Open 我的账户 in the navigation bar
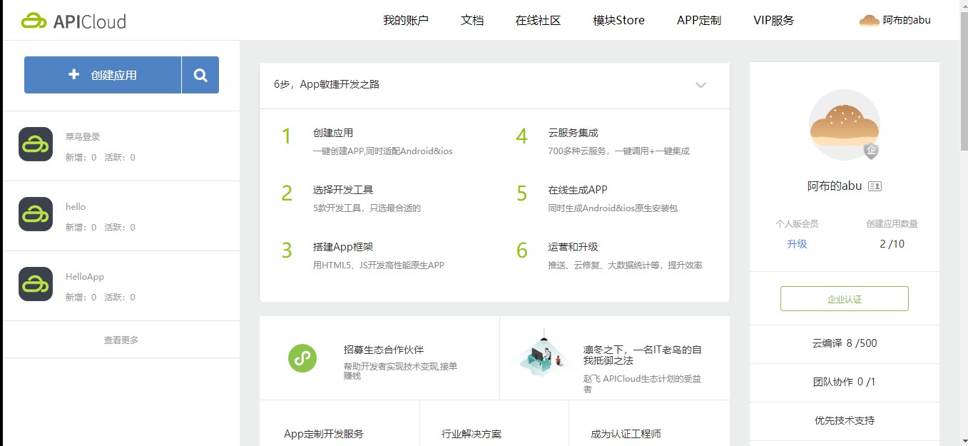This screenshot has height=446, width=968. point(405,20)
